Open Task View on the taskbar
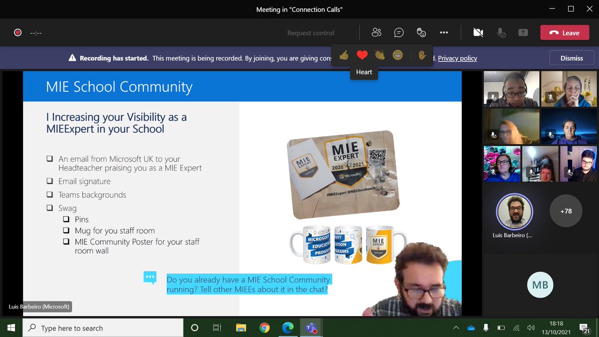This screenshot has height=337, width=599. (x=217, y=328)
